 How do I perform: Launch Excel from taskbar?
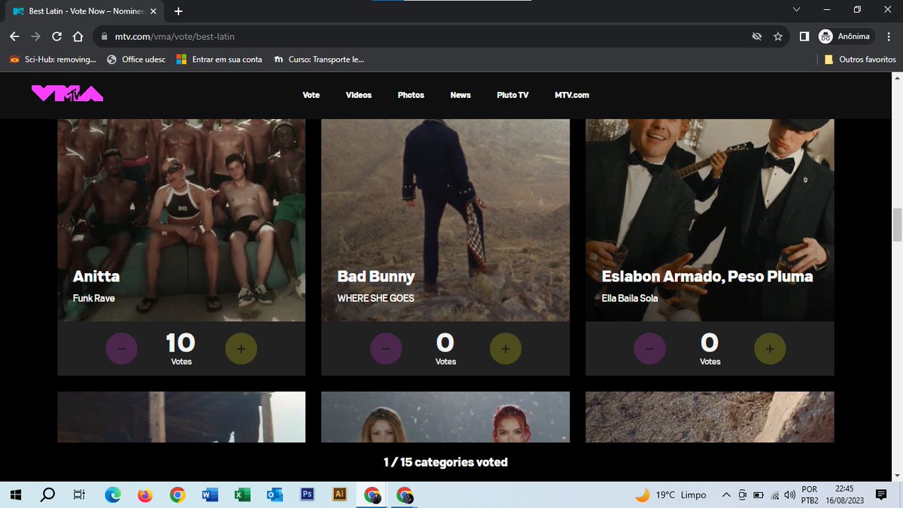pyautogui.click(x=242, y=494)
